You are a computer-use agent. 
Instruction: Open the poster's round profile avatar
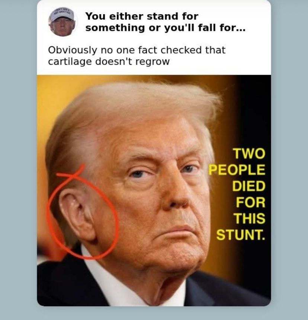click(62, 23)
